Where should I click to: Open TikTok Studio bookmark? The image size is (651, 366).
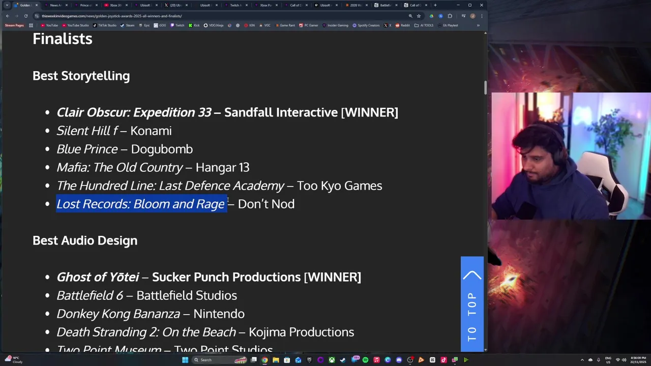click(104, 25)
